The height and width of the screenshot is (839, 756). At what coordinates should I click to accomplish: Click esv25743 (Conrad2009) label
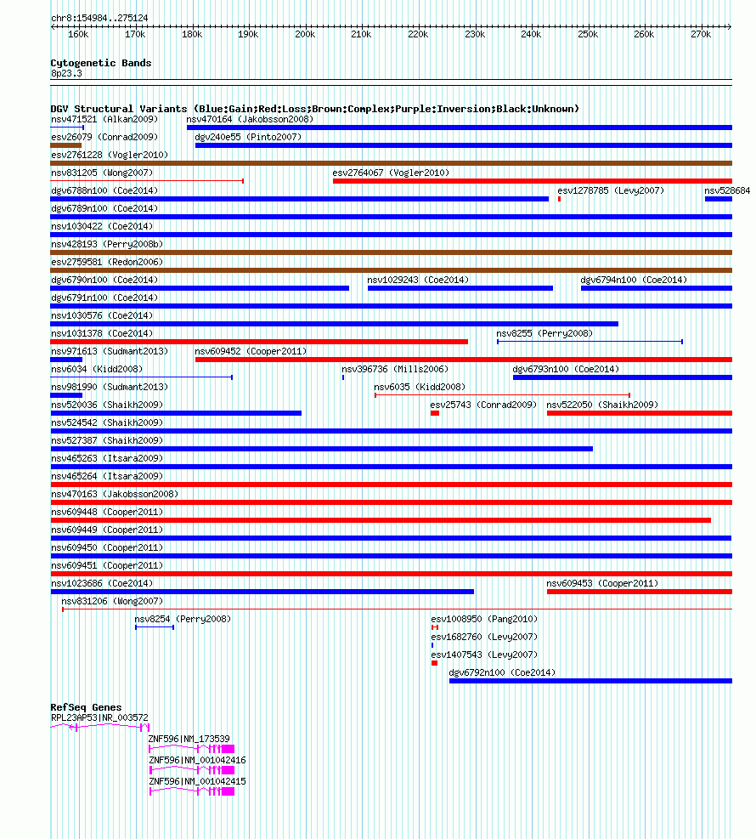[x=483, y=405]
